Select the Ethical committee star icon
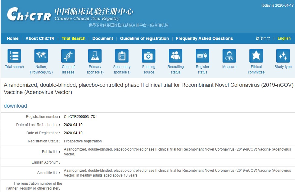 (256, 56)
